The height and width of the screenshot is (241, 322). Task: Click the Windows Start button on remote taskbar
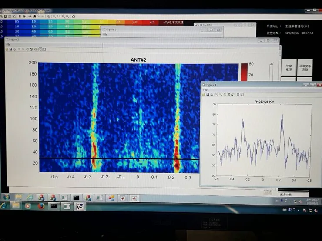(x=7, y=197)
